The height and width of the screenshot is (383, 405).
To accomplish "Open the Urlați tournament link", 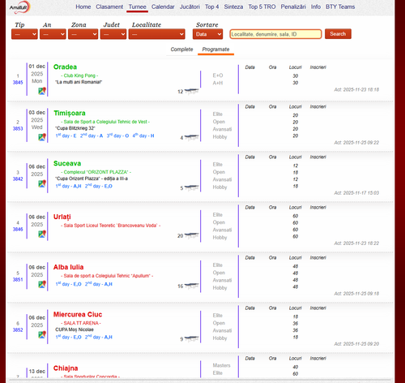I will coord(62,217).
